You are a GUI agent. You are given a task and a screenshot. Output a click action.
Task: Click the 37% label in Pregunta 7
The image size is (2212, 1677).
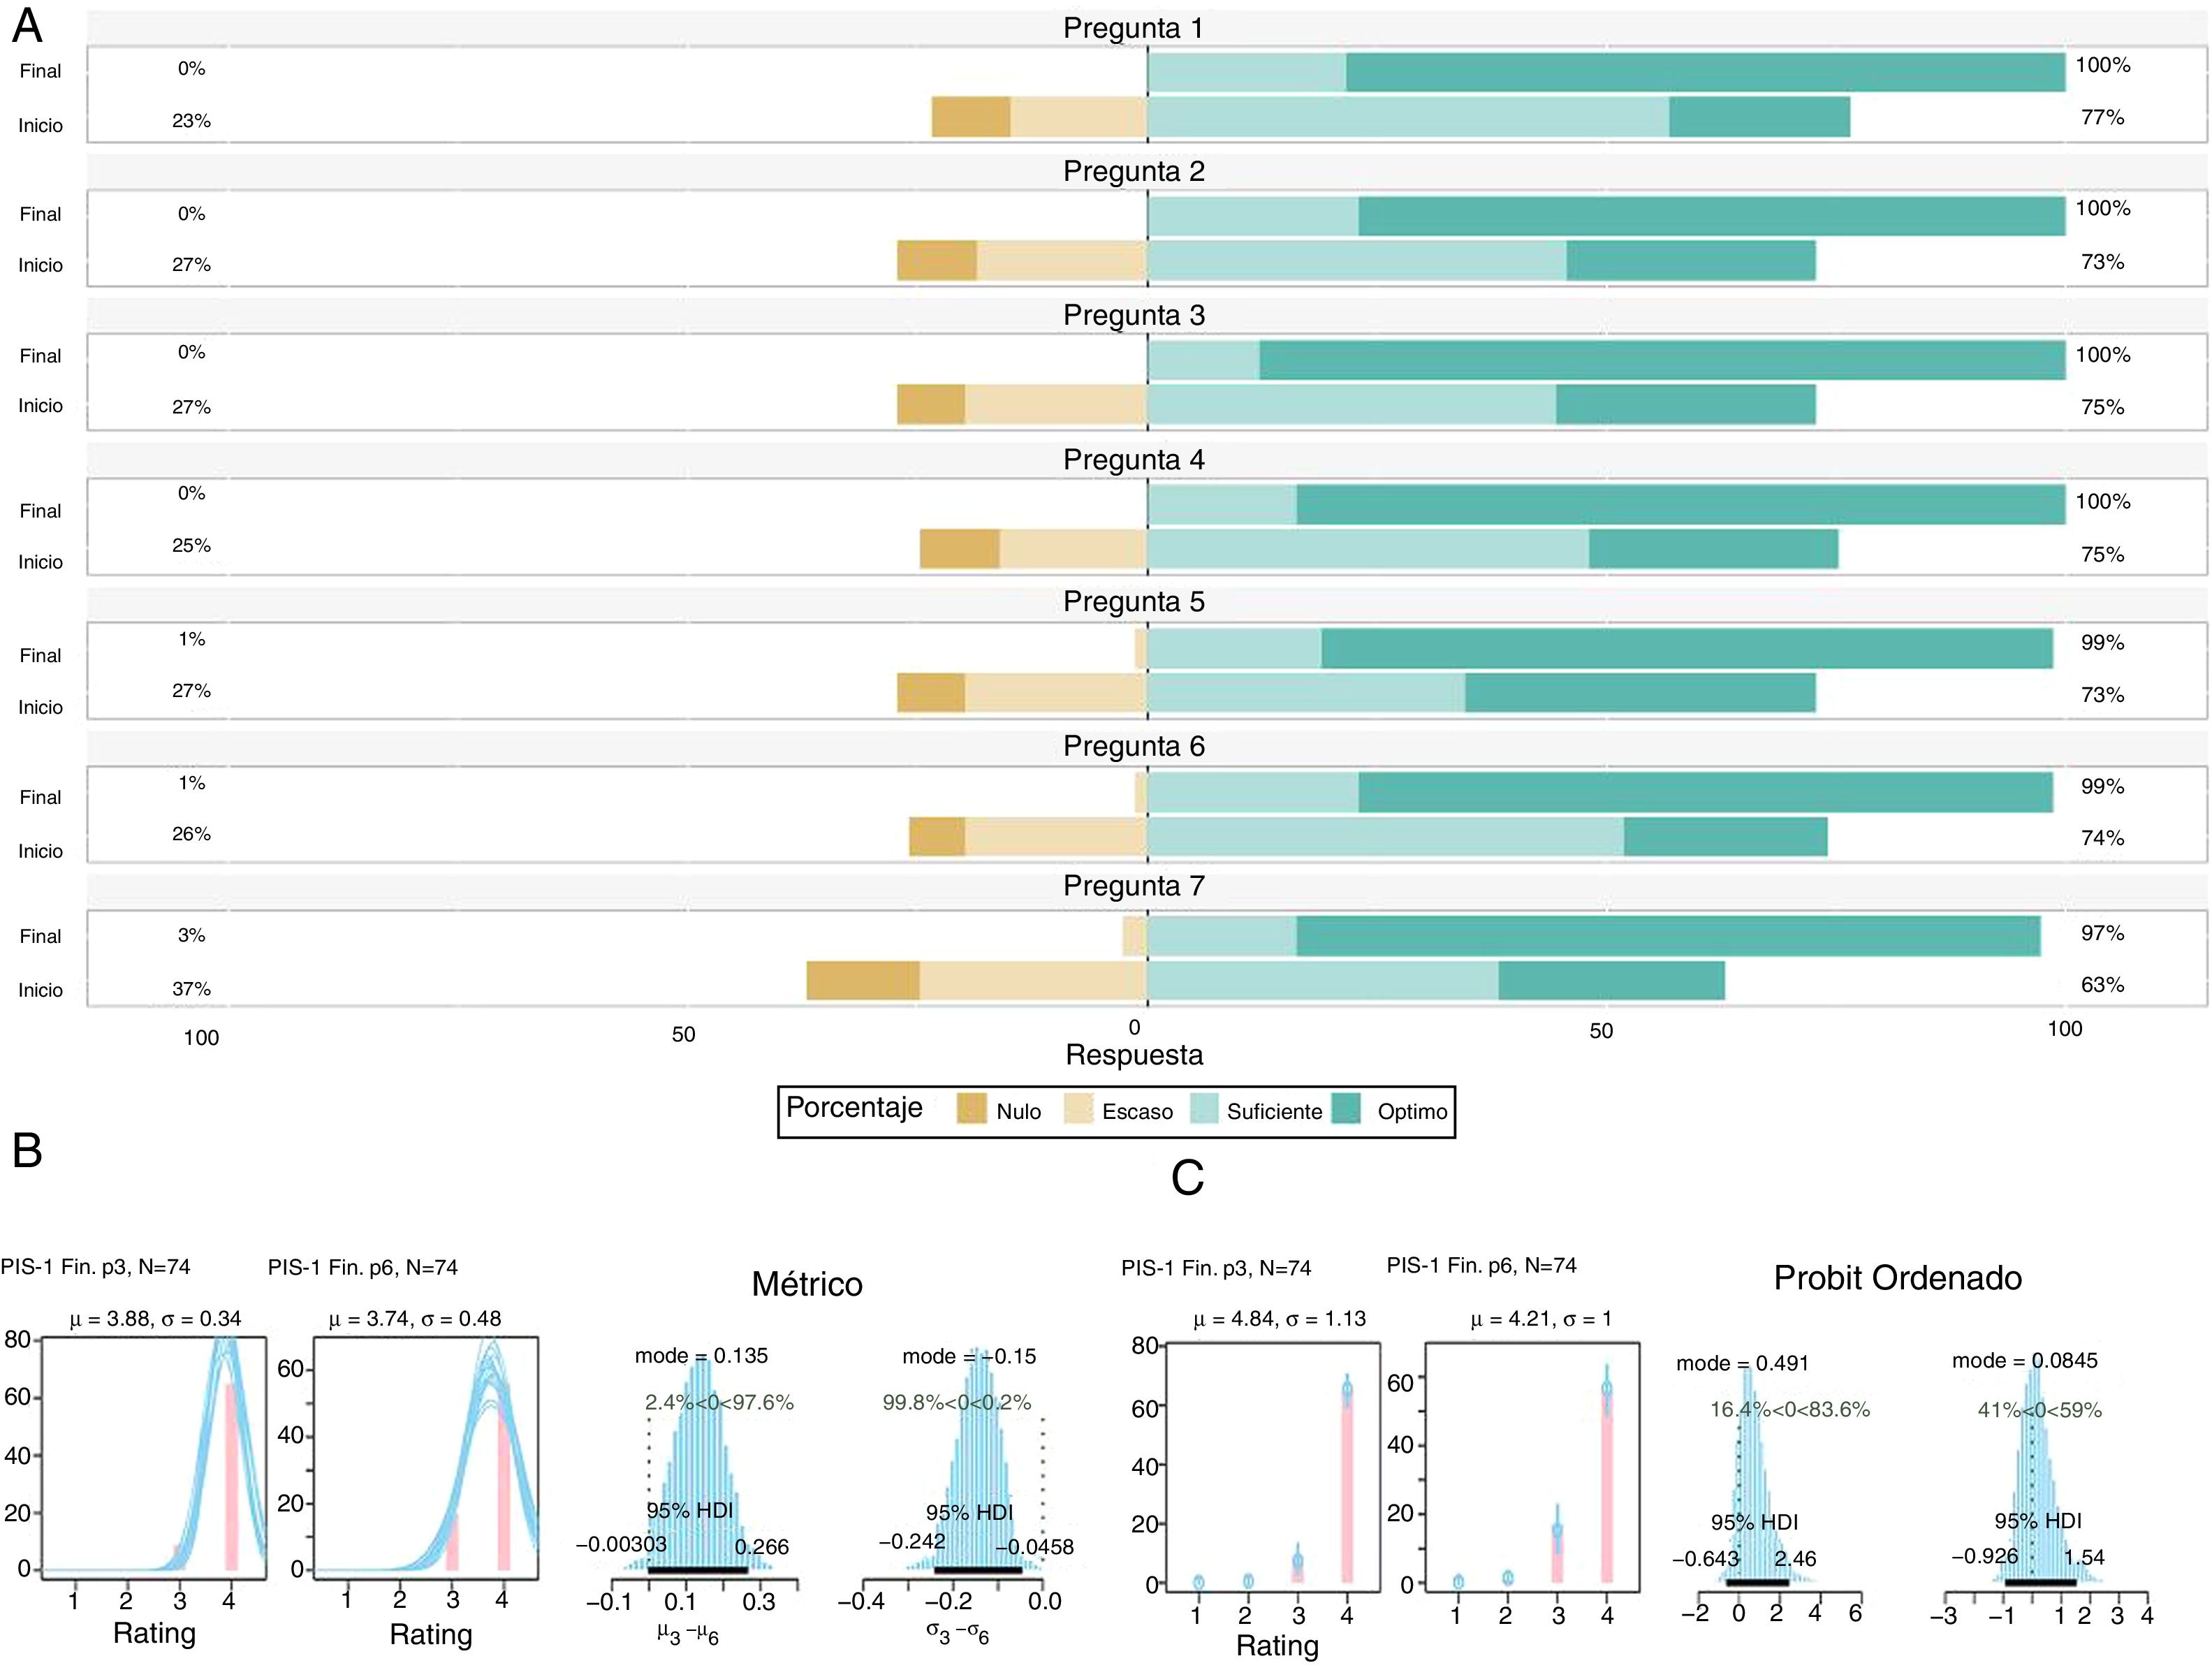click(191, 989)
